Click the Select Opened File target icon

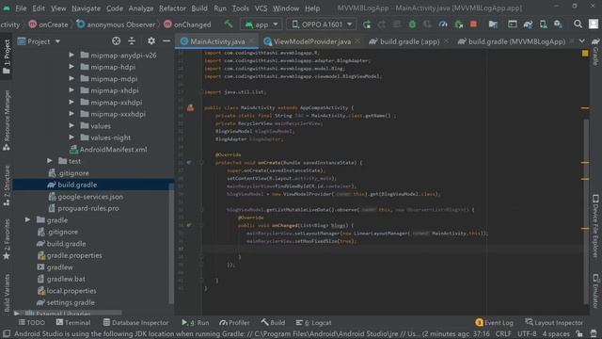click(116, 40)
